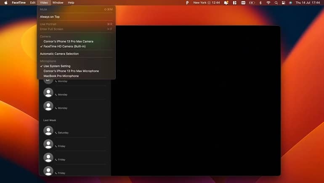324x183 pixels.
Task: Open Spotlight search
Action: coord(276,3)
